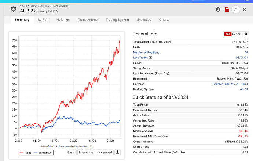Switch to the Transactions tab
253x161 pixels.
88,20
